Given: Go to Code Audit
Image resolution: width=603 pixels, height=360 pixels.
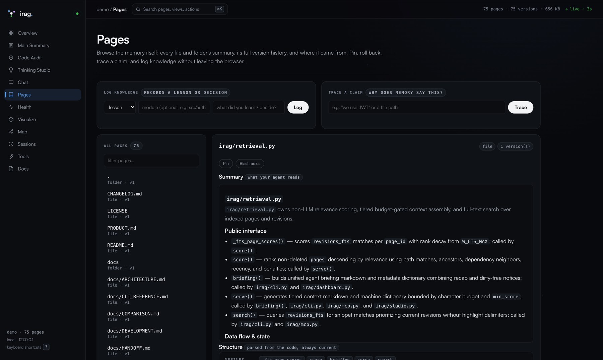Looking at the screenshot, I should tap(43, 58).
